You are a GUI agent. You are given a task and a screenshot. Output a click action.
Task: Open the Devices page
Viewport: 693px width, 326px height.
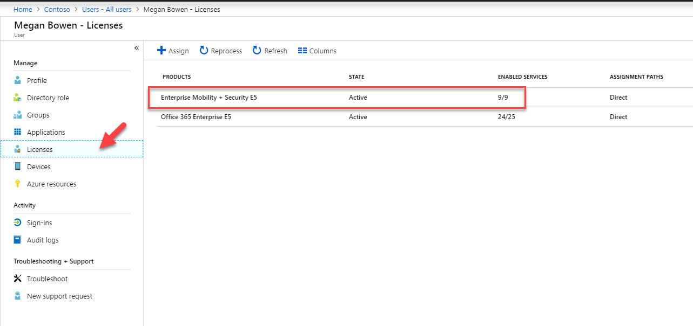point(39,167)
